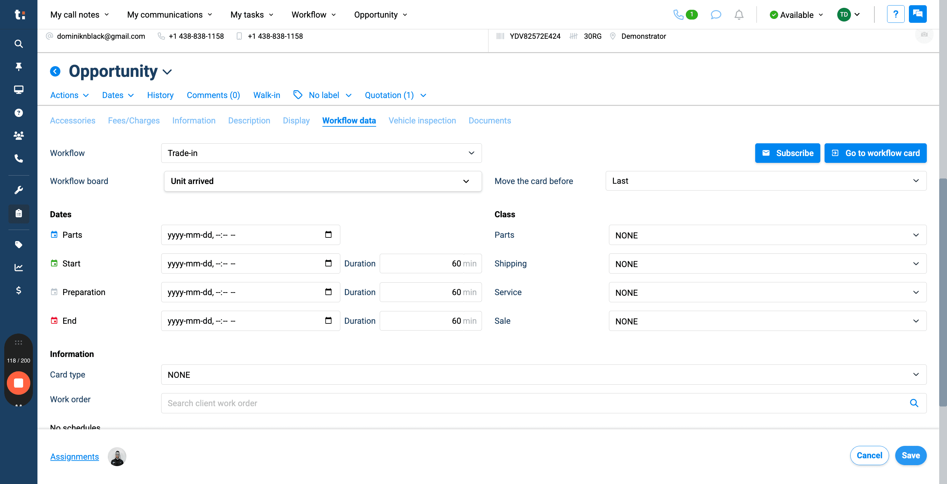Open the wrench tools icon in sidebar

(18, 190)
